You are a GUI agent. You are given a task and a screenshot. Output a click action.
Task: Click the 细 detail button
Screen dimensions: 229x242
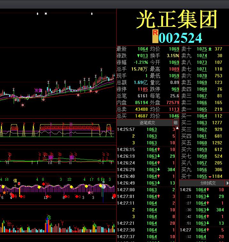[x=175, y=123]
